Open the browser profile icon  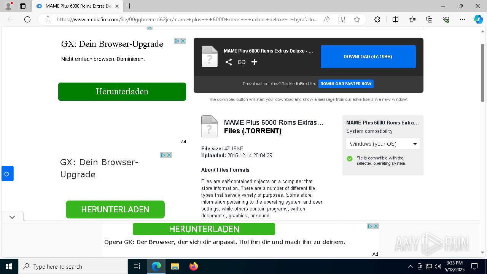(x=8, y=6)
